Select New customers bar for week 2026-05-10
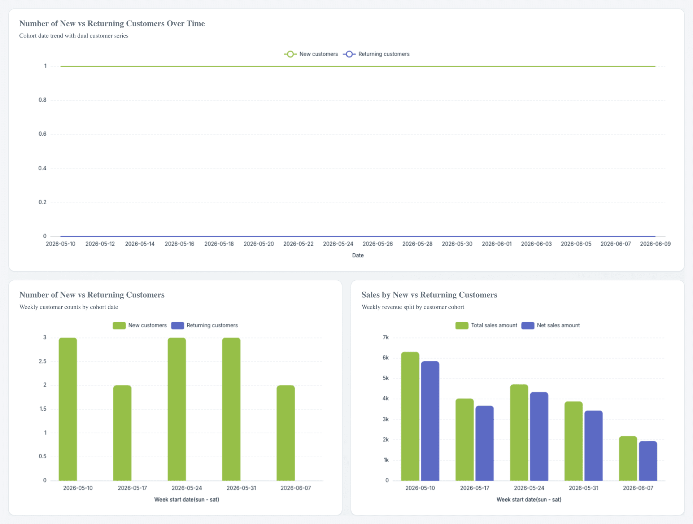The width and height of the screenshot is (693, 524). point(68,409)
